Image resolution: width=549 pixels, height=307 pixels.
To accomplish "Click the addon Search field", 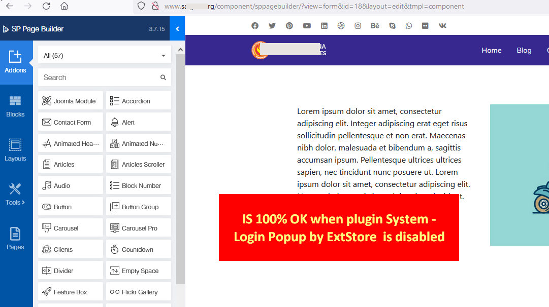I will [100, 78].
